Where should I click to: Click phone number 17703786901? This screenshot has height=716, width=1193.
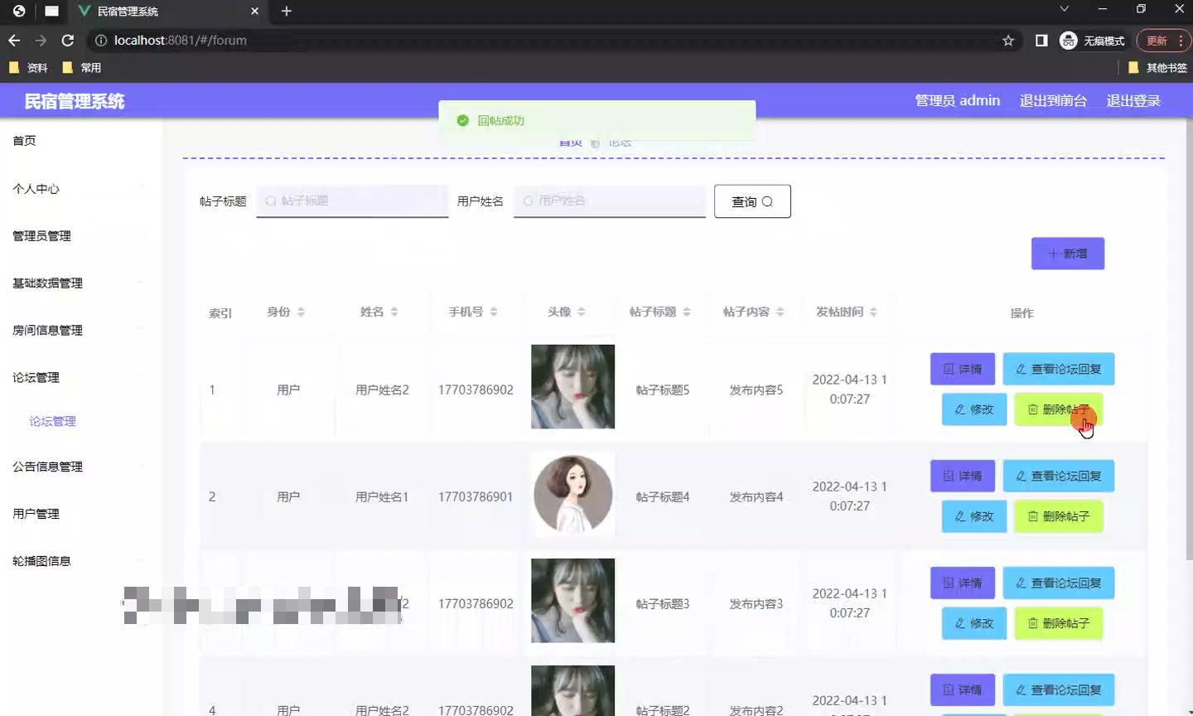coord(476,496)
